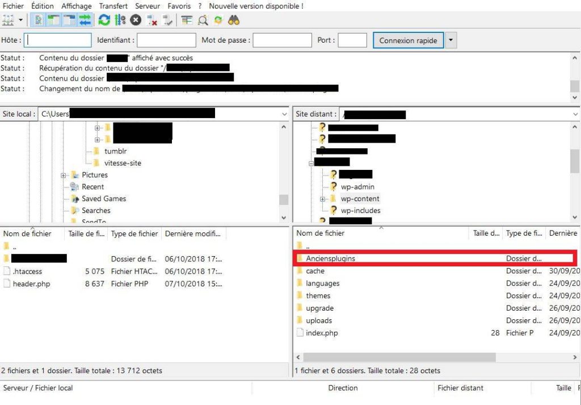
Task: Select the cache remote folder
Action: pos(315,271)
